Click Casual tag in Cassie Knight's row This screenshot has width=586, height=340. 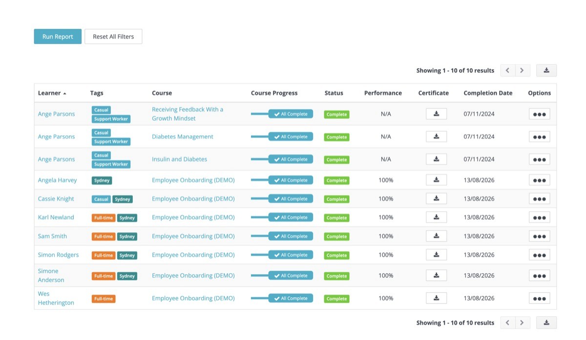click(101, 199)
